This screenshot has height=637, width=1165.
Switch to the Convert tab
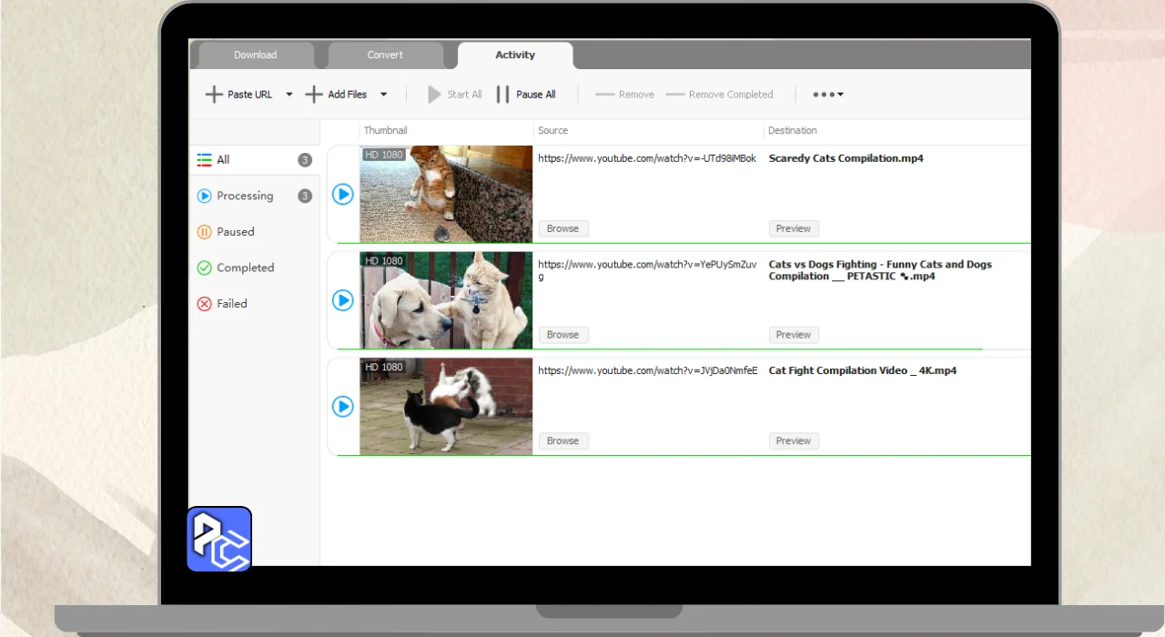pos(385,56)
